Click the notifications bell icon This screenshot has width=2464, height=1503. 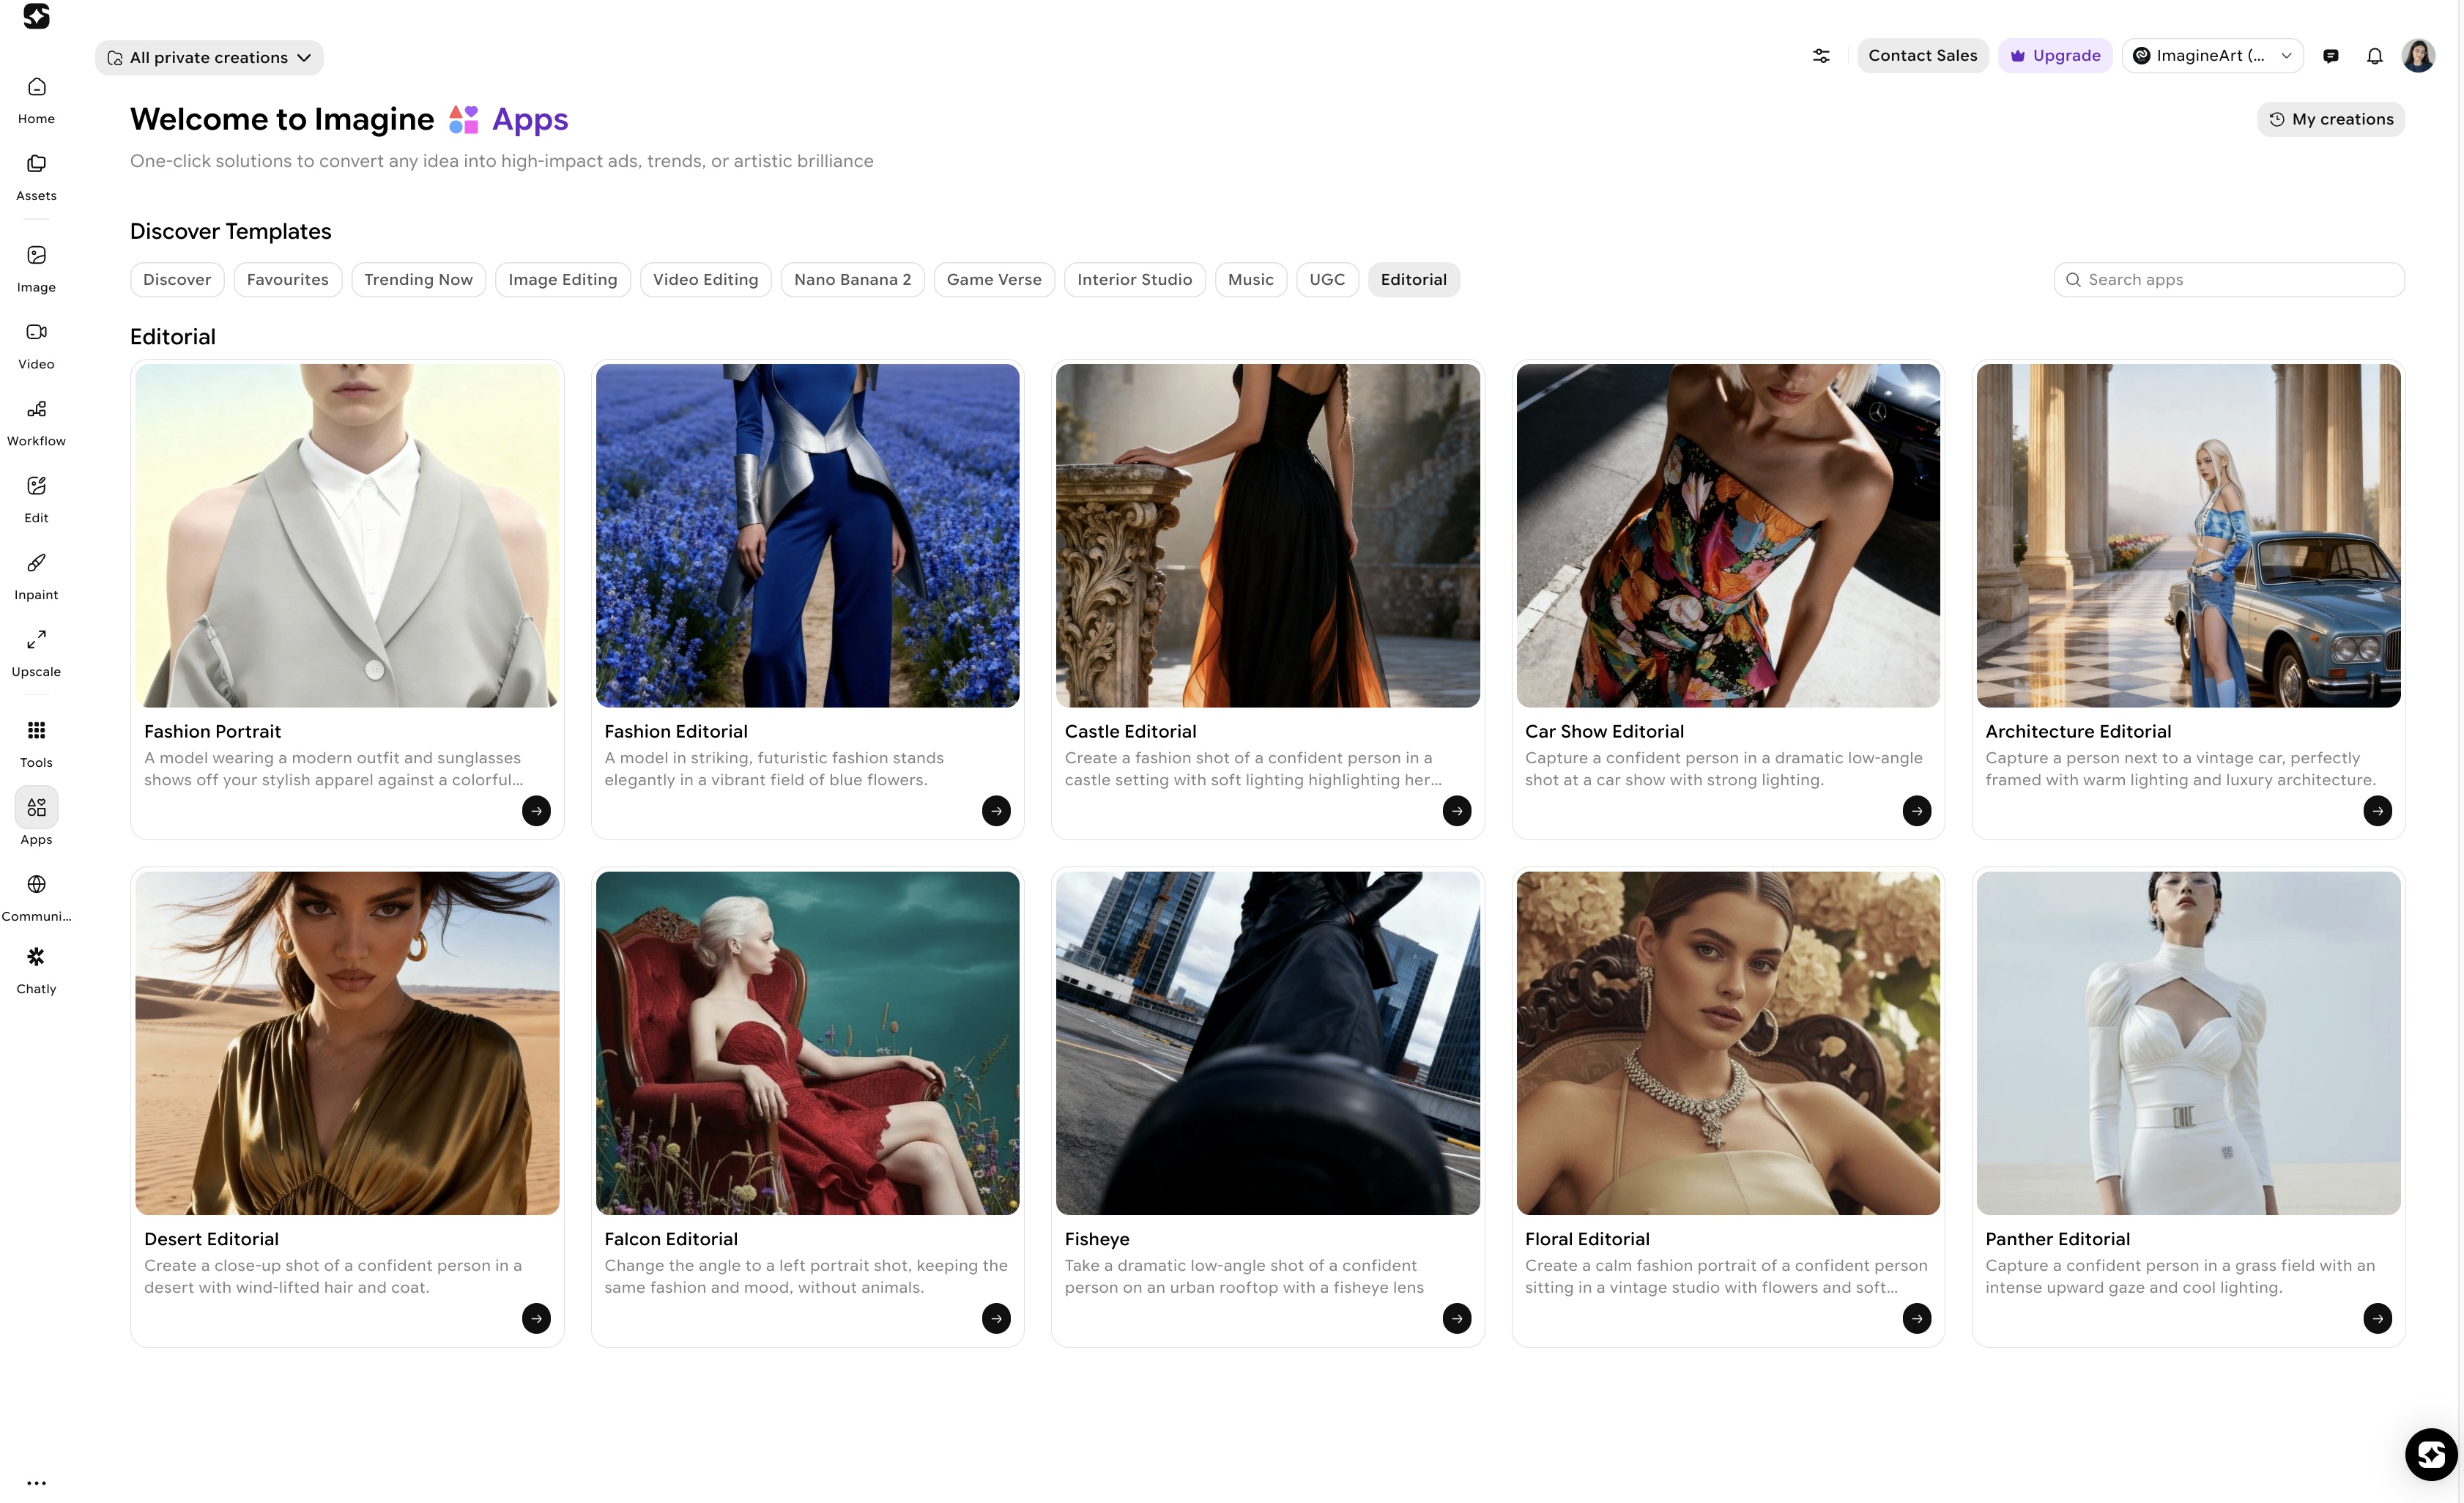pyautogui.click(x=2374, y=56)
